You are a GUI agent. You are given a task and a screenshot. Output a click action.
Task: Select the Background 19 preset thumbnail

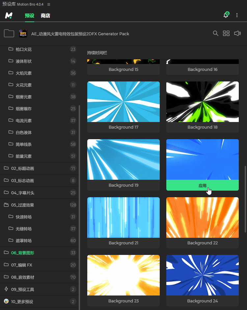tap(123, 159)
